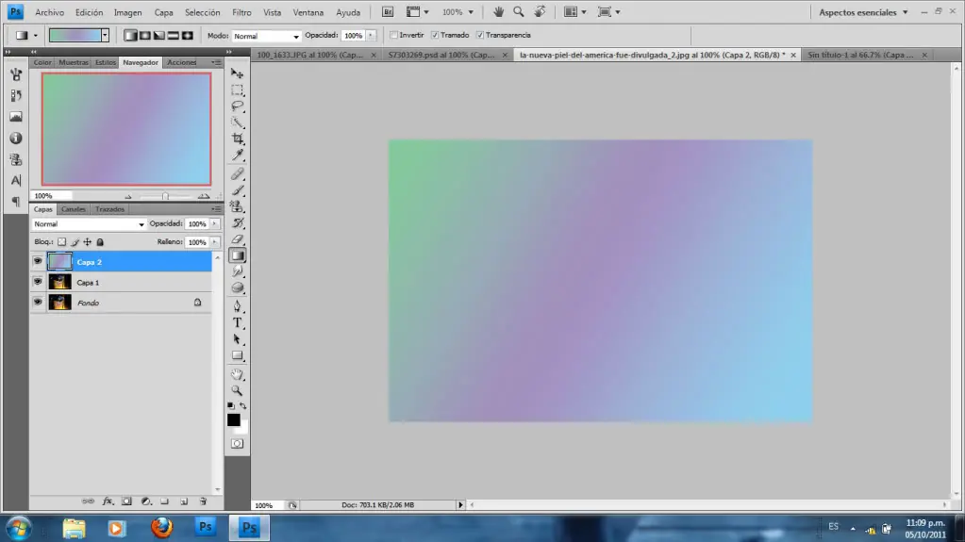Uncheck the Tramado checkbox
The image size is (965, 542).
435,35
